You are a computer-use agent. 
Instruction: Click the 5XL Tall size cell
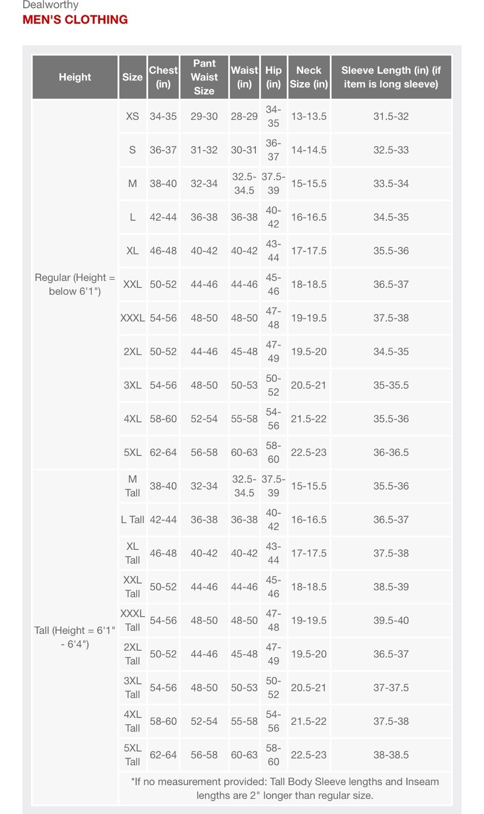(x=132, y=754)
